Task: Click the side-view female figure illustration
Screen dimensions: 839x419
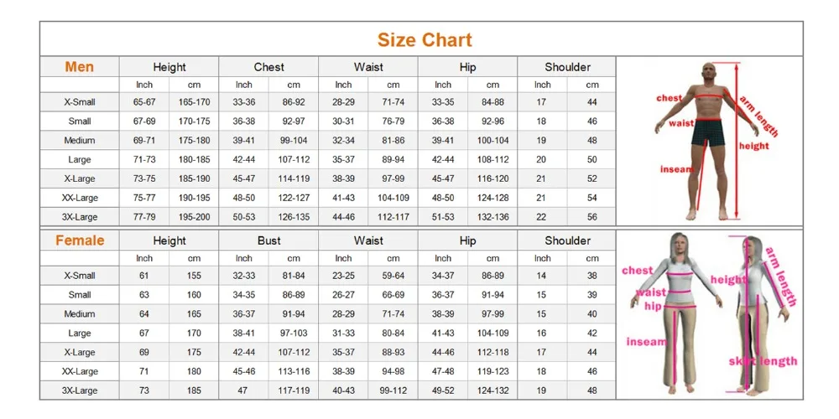Action: (754, 315)
